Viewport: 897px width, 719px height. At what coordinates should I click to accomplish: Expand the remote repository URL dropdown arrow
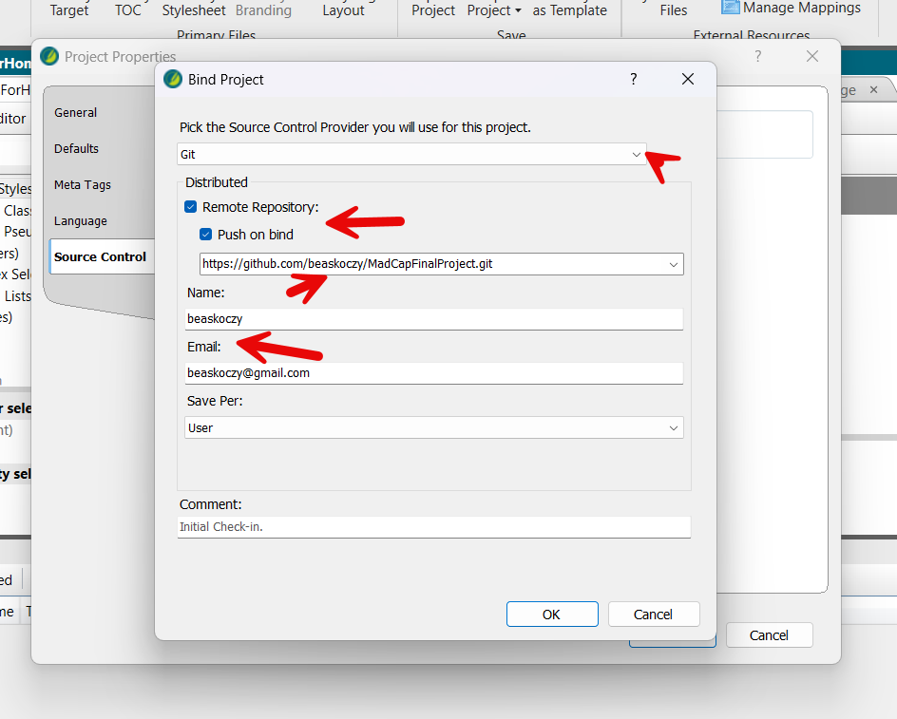[x=674, y=264]
